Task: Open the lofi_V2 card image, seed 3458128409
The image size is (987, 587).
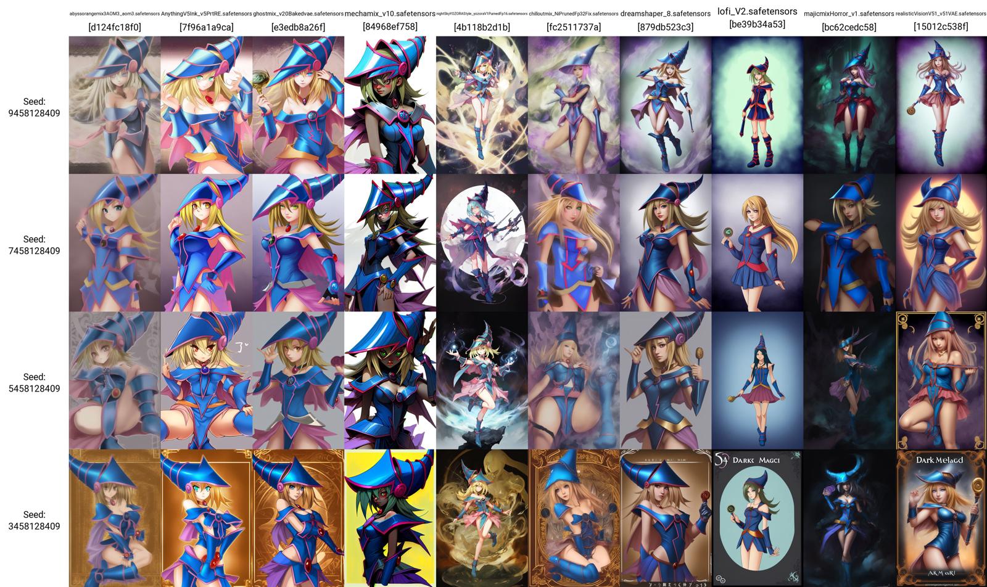Action: point(757,518)
